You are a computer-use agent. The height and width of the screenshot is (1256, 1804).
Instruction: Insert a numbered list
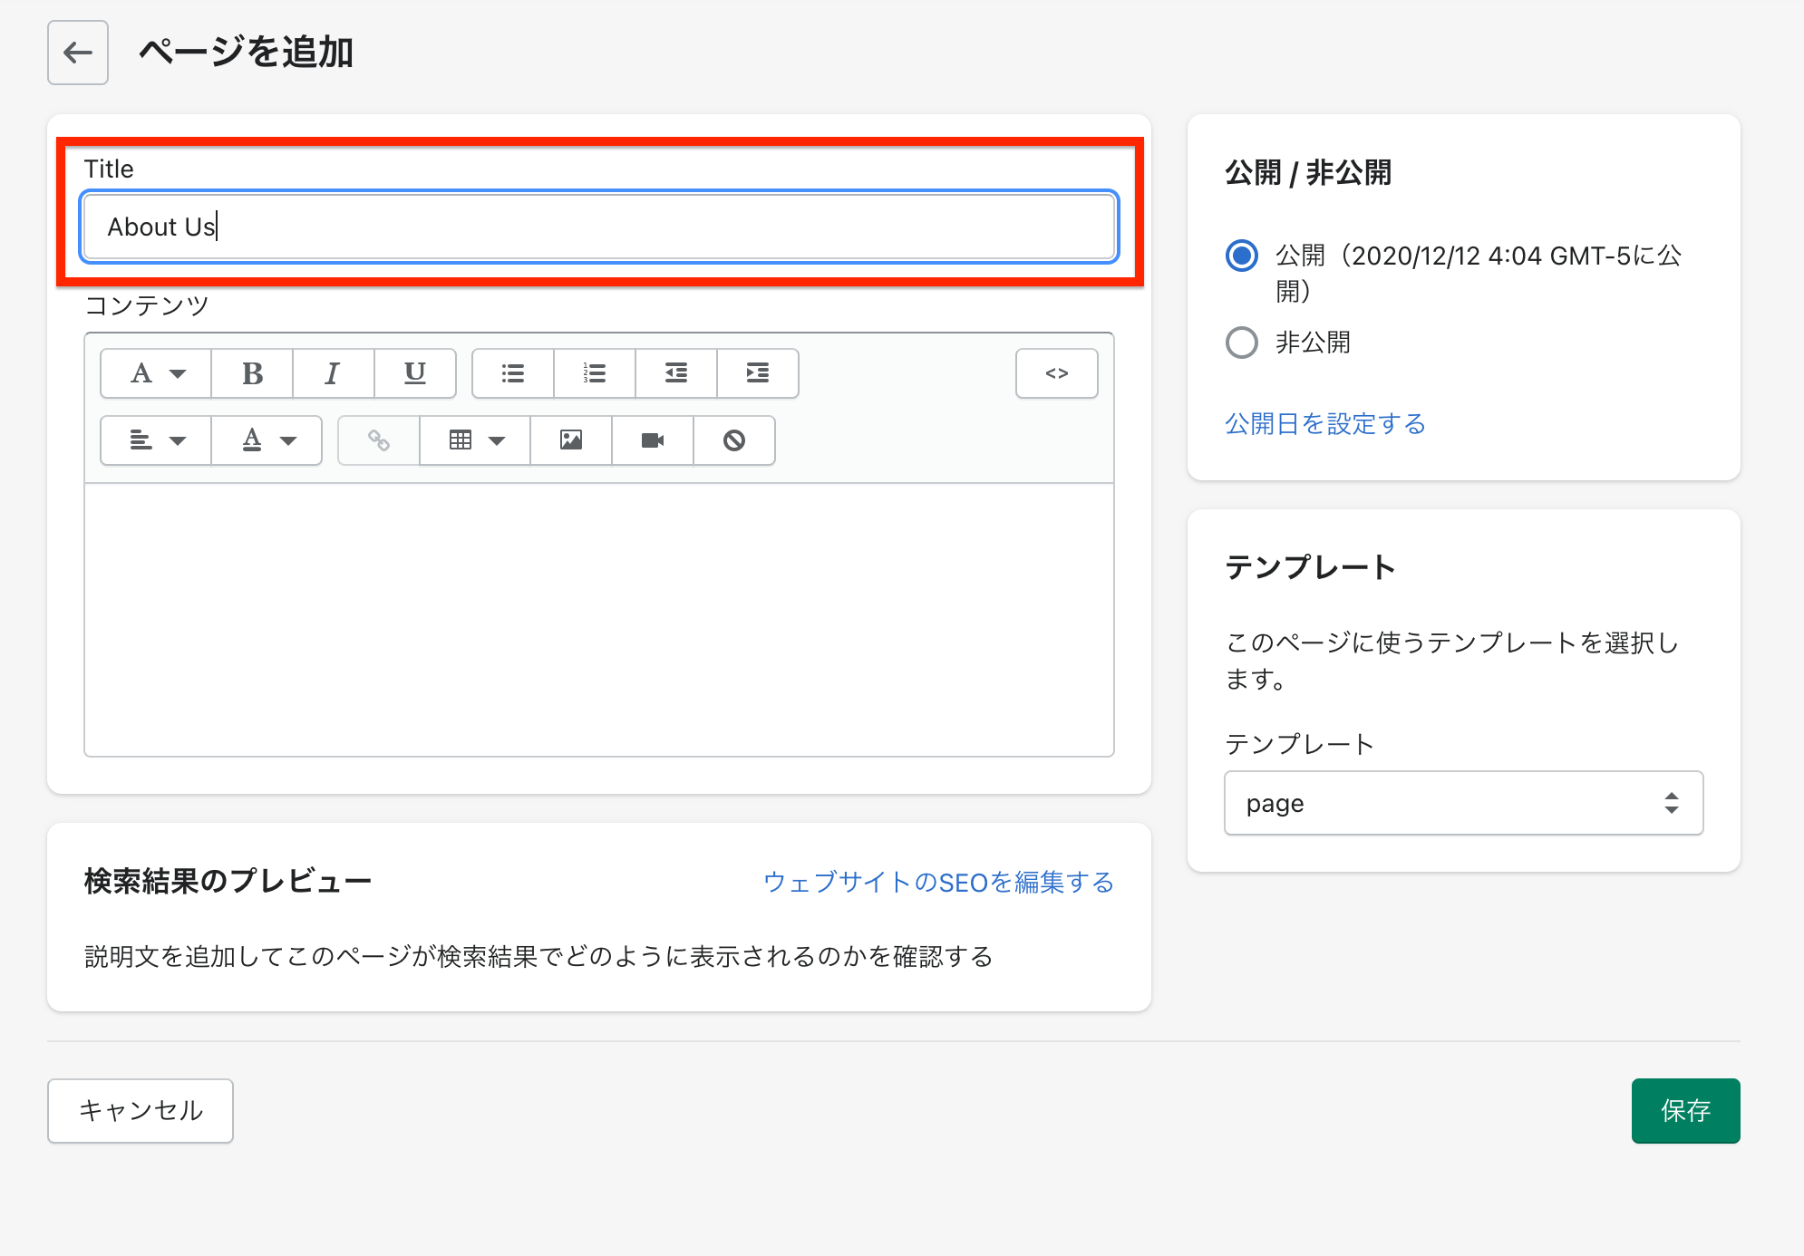tap(595, 373)
